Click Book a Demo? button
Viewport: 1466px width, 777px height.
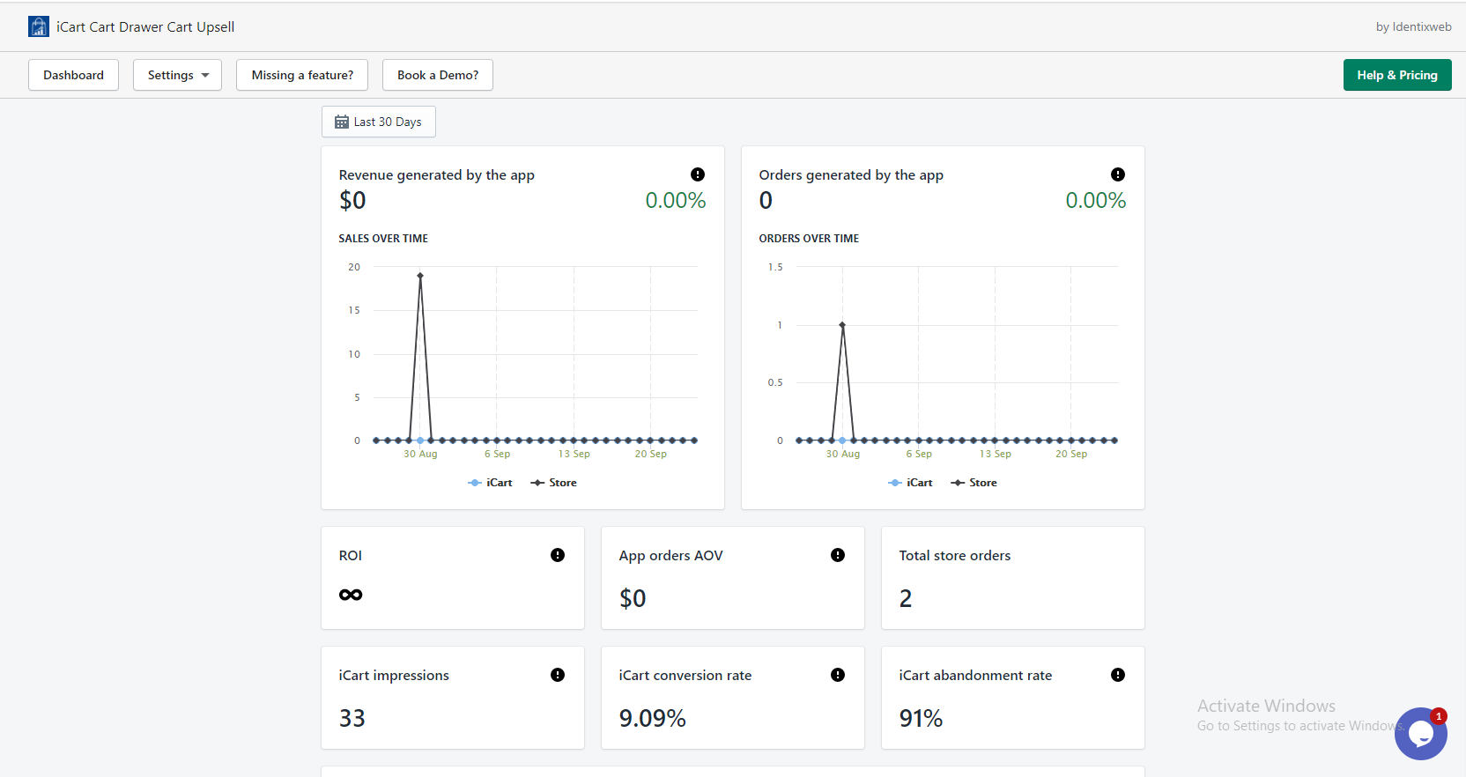438,75
